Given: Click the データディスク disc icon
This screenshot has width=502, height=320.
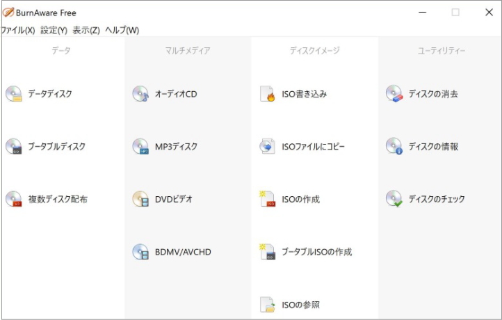Looking at the screenshot, I should tap(14, 94).
